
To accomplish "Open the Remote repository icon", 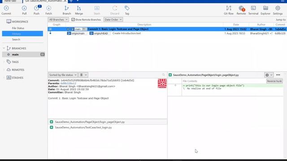I will click(x=241, y=10).
